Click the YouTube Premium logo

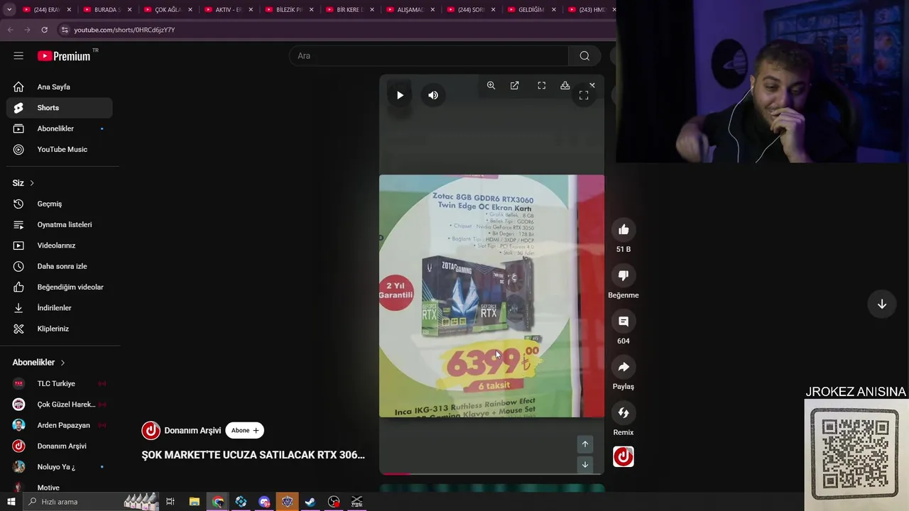tap(65, 56)
